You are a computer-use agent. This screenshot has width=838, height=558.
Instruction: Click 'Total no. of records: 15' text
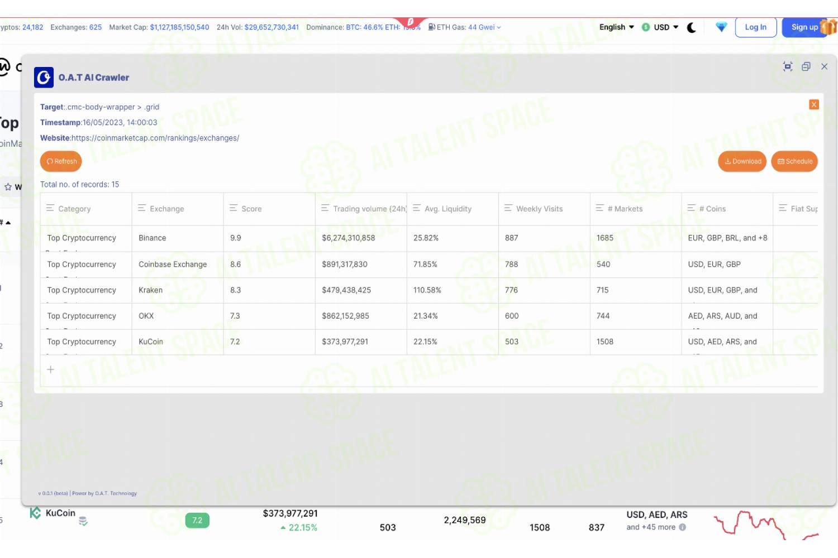click(x=79, y=184)
